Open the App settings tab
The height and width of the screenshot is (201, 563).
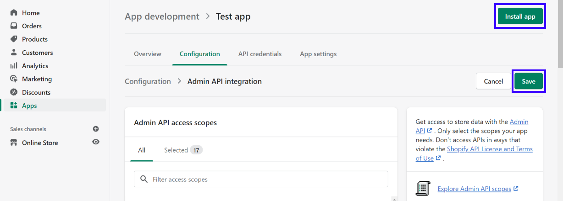[318, 54]
